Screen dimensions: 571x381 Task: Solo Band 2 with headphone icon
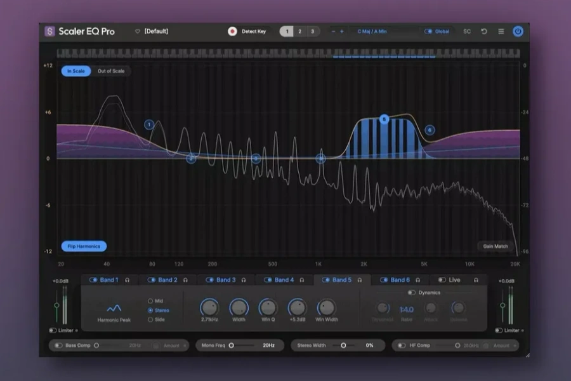point(185,280)
